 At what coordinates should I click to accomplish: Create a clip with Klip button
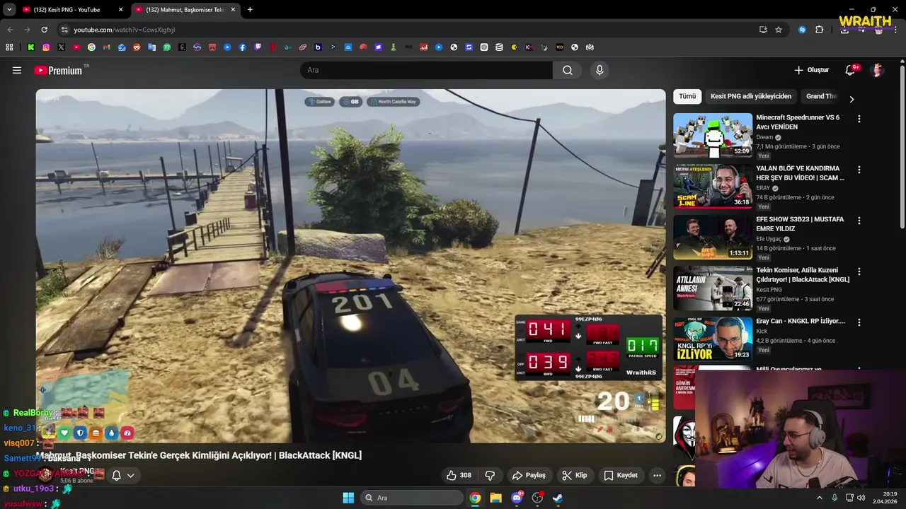pos(574,475)
